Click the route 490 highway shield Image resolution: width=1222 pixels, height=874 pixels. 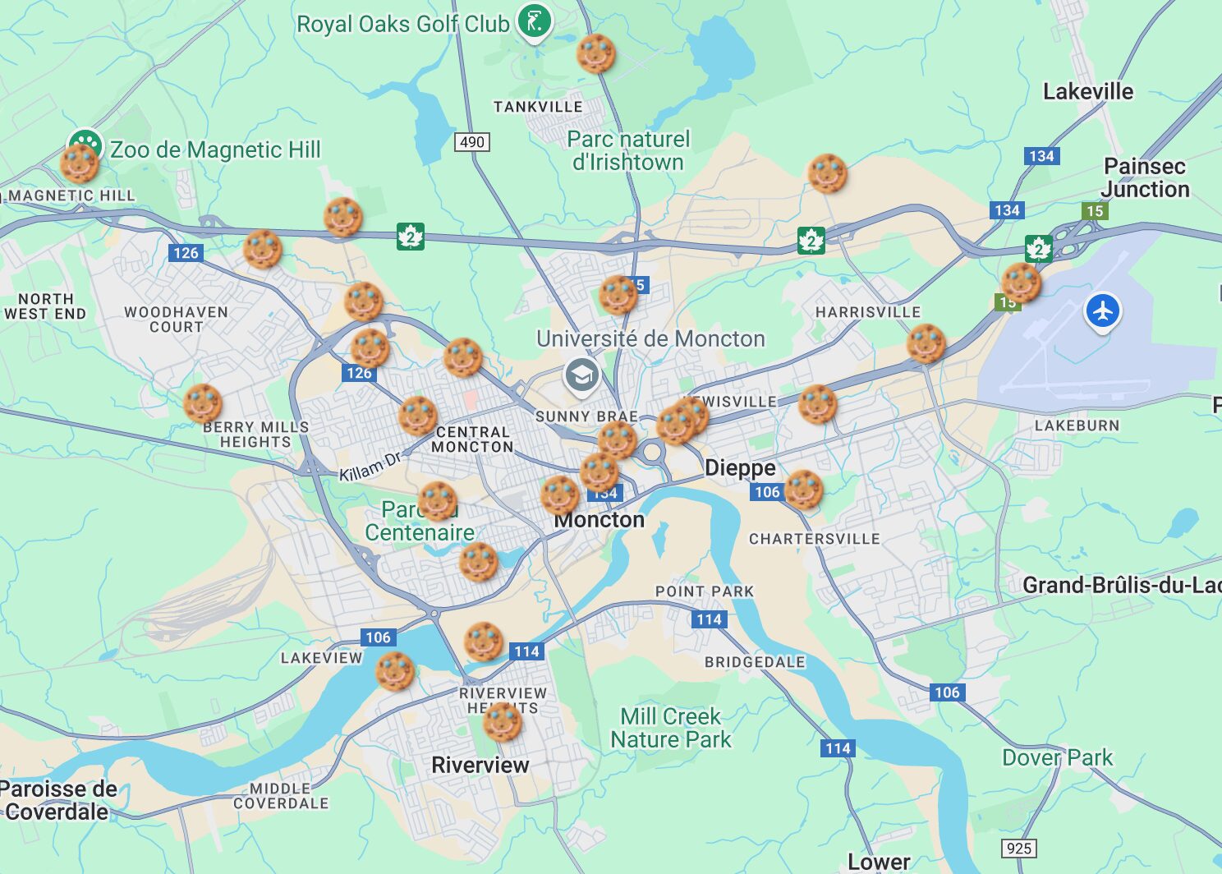click(472, 142)
